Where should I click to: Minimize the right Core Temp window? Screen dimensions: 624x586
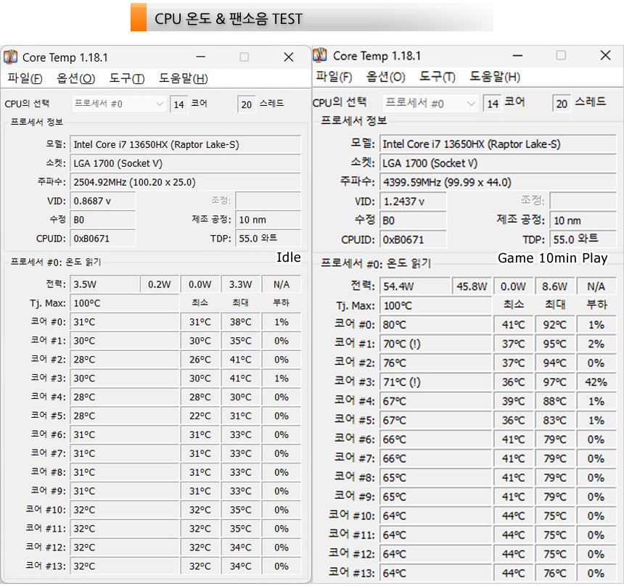pos(517,56)
